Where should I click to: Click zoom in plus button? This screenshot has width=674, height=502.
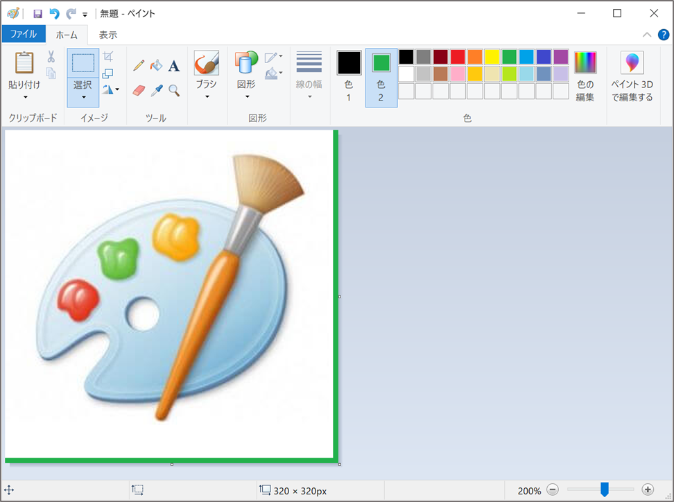click(x=648, y=490)
